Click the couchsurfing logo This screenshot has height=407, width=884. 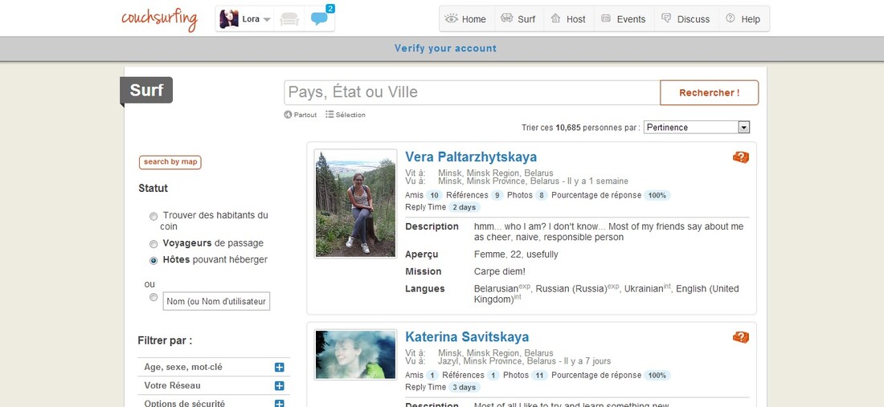coord(159,18)
